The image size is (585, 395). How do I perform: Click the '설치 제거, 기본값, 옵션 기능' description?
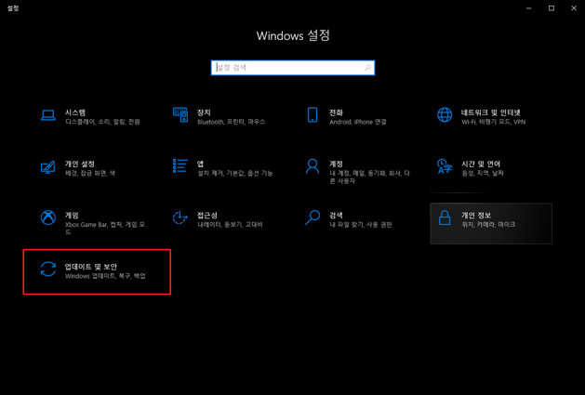tap(235, 174)
